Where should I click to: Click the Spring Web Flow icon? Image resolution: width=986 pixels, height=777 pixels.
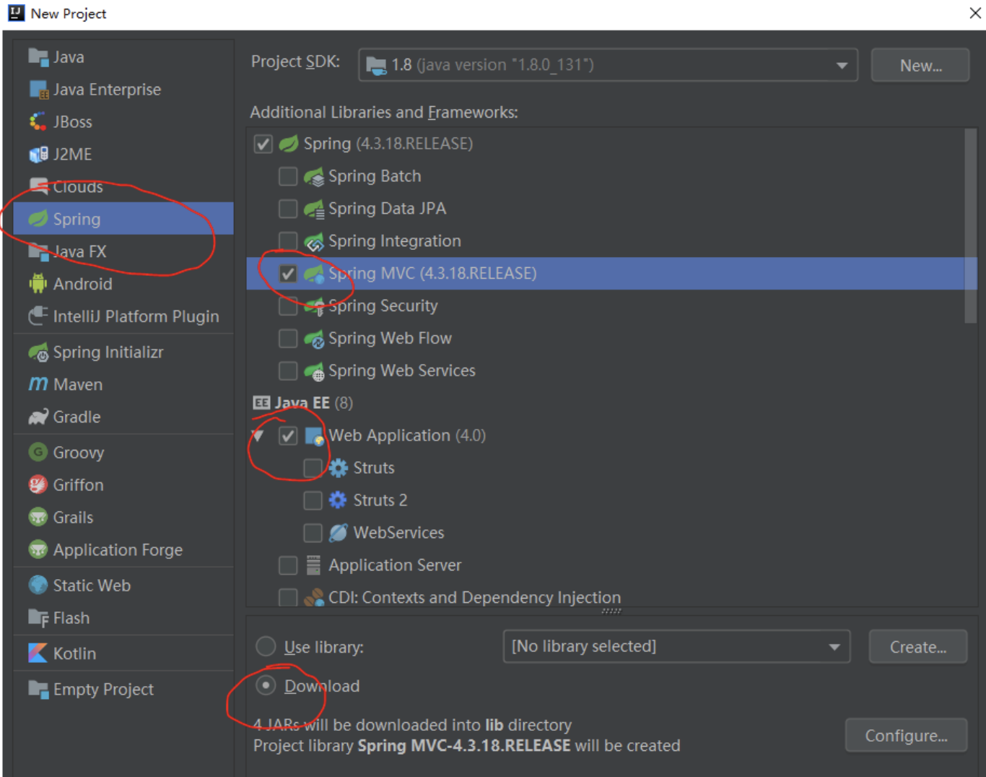click(x=314, y=338)
